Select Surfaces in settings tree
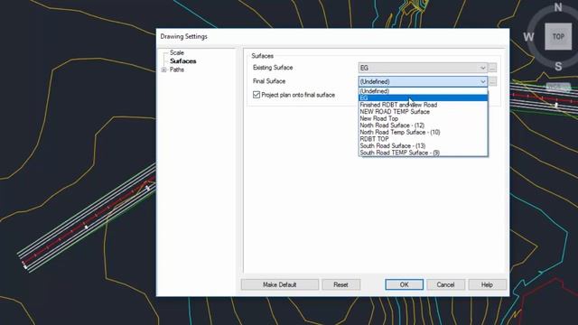The height and width of the screenshot is (325, 578). click(182, 61)
